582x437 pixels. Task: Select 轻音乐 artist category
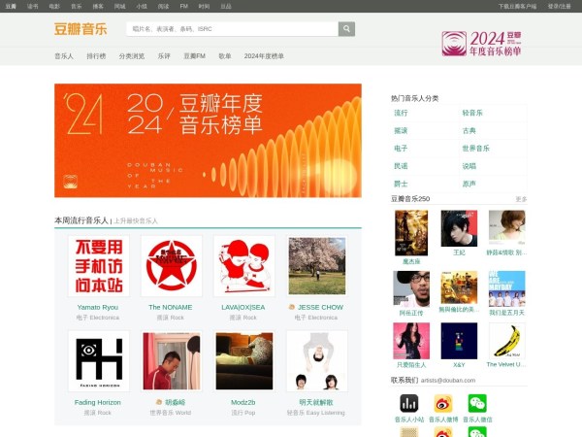(x=472, y=113)
